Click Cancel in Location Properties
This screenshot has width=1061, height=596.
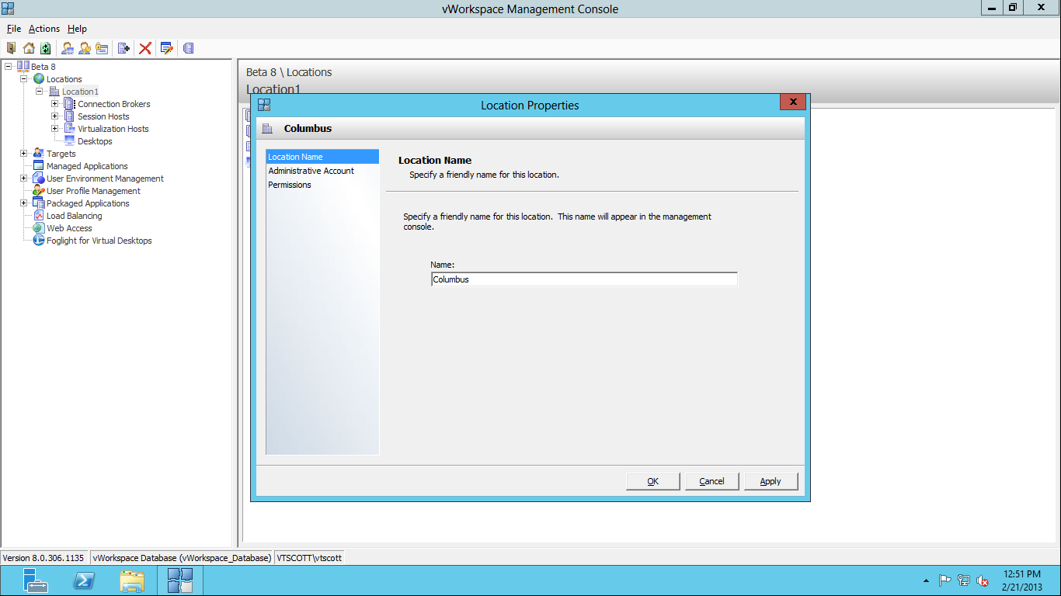coord(712,481)
